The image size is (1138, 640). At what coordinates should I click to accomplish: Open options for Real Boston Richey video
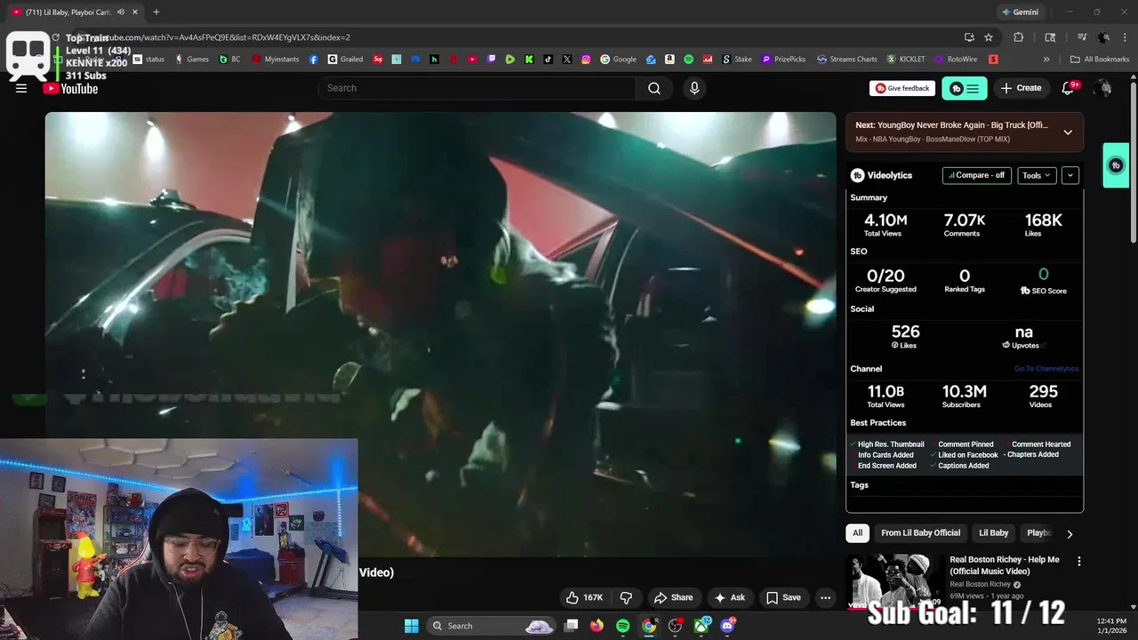[x=1079, y=562]
